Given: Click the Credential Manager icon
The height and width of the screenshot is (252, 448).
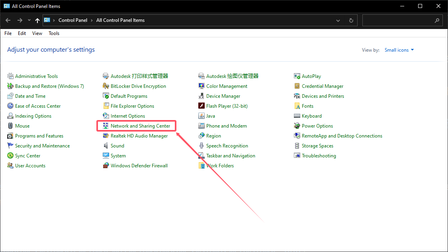Looking at the screenshot, I should point(297,86).
